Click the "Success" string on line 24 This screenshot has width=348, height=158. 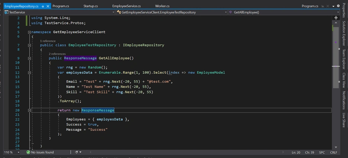pyautogui.click(x=98, y=129)
